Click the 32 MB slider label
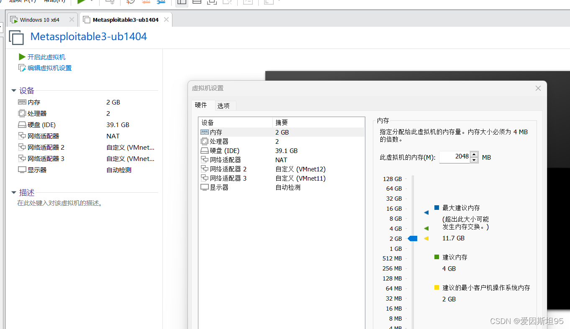Viewport: 570px width, 329px height. pos(394,298)
